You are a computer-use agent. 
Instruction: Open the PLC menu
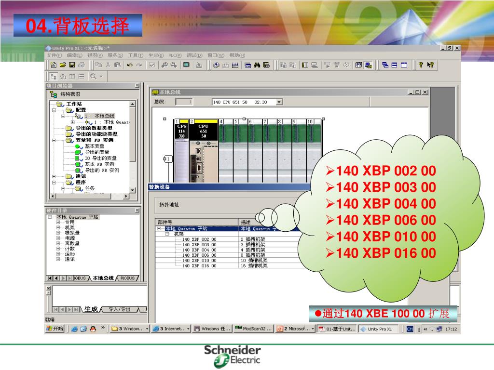point(175,55)
